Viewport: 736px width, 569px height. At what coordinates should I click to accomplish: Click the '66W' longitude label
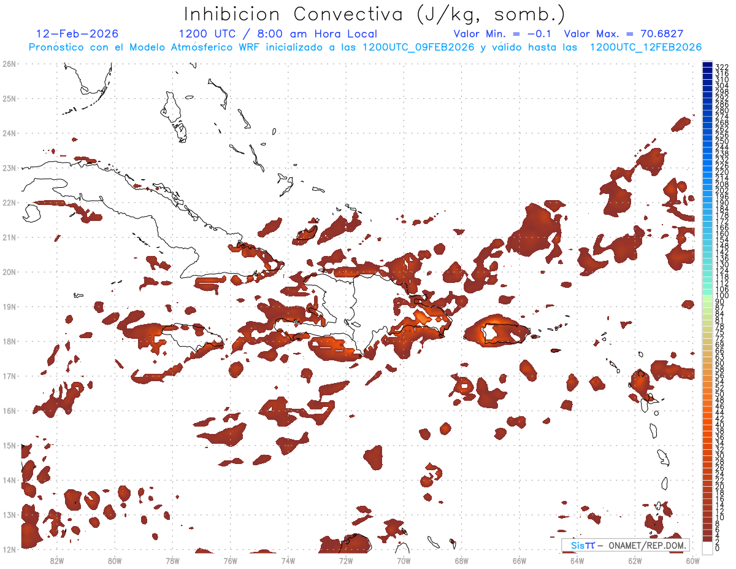(x=519, y=560)
